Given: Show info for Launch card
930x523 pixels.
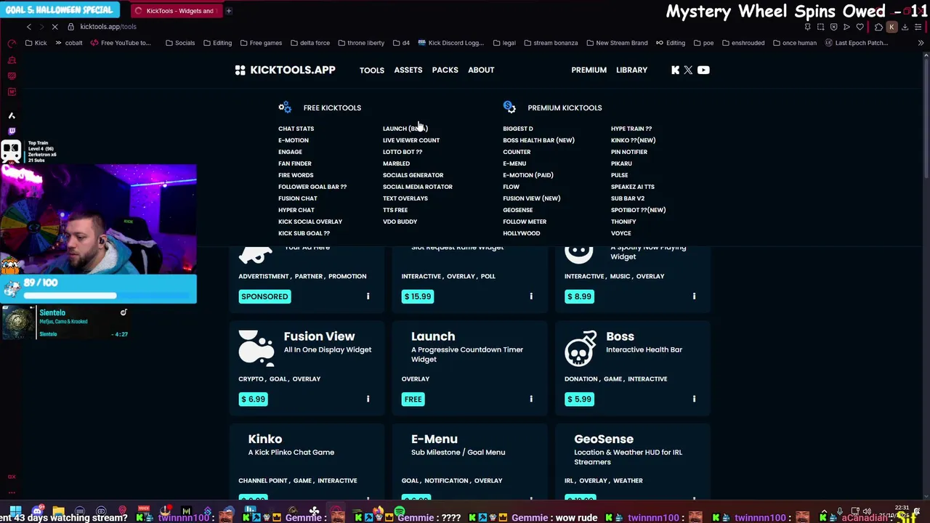Looking at the screenshot, I should tap(531, 399).
